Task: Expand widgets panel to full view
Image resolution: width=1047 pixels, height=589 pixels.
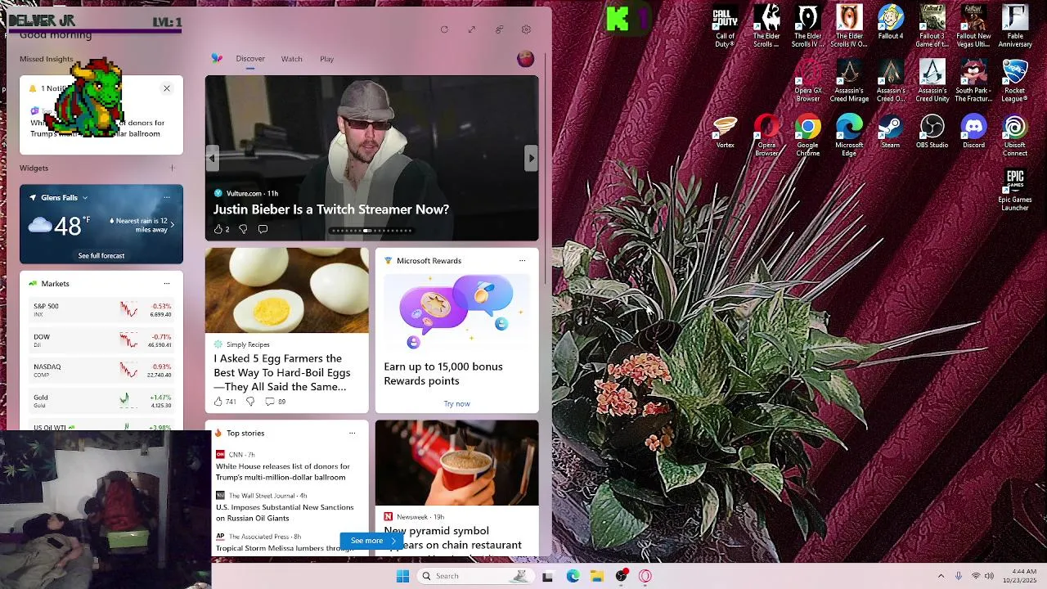Action: tap(472, 29)
